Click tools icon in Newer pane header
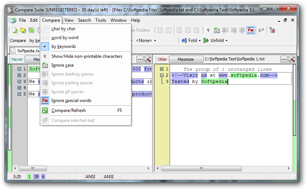 (148, 59)
